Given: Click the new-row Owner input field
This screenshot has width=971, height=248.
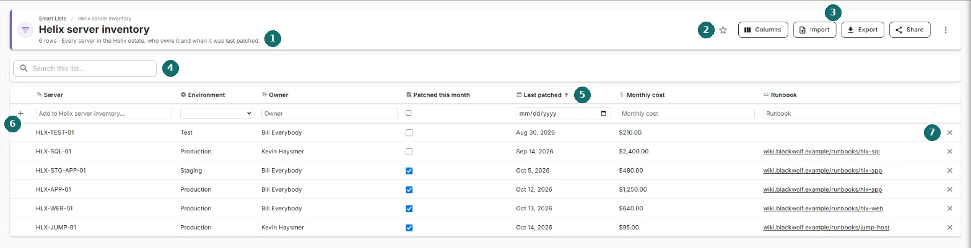Looking at the screenshot, I should click(x=329, y=114).
